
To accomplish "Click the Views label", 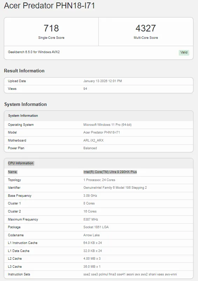I will [x=12, y=89].
